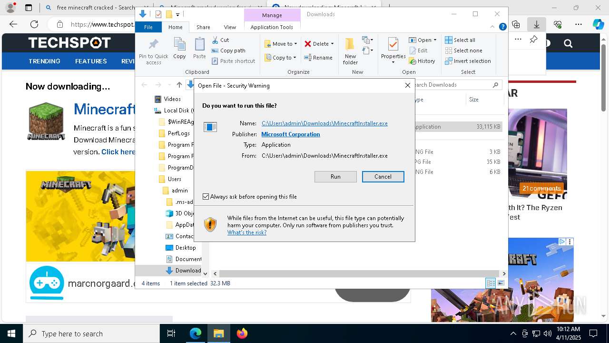Click search magnifier in Search Downloads box
The image size is (609, 343).
click(495, 85)
